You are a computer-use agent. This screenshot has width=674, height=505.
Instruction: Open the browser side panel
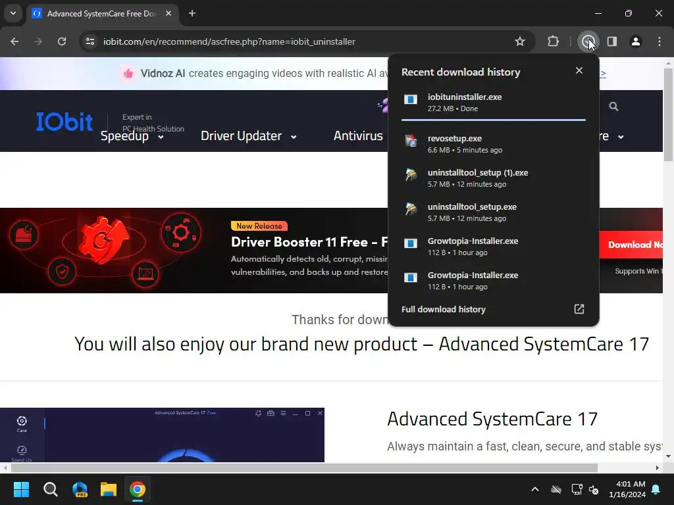click(612, 41)
